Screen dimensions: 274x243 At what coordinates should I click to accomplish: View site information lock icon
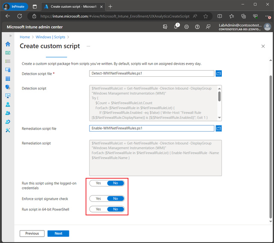(34, 16)
